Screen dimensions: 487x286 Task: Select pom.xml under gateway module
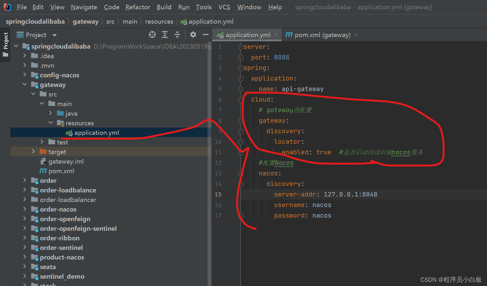[61, 171]
